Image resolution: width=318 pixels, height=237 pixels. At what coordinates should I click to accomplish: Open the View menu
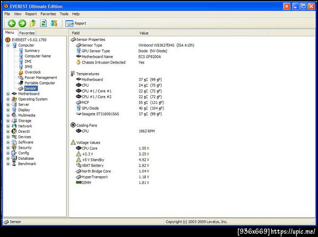[x=17, y=14]
